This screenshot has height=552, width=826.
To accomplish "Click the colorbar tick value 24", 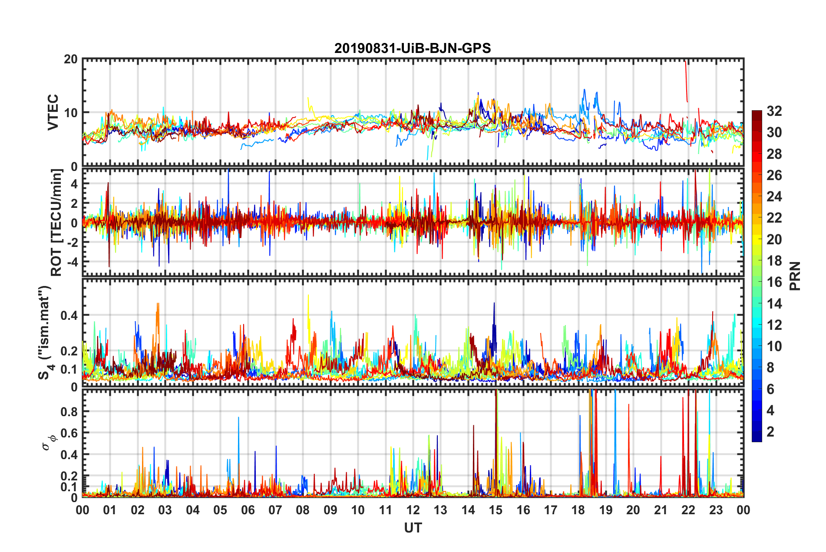I will point(774,197).
